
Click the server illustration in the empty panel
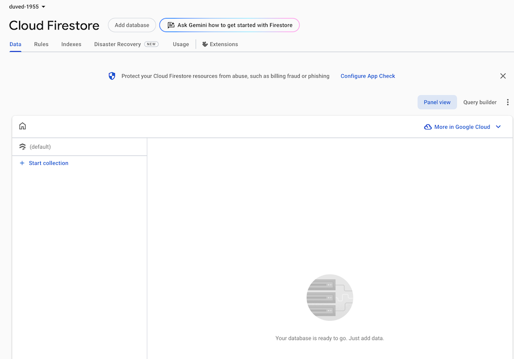(x=330, y=297)
